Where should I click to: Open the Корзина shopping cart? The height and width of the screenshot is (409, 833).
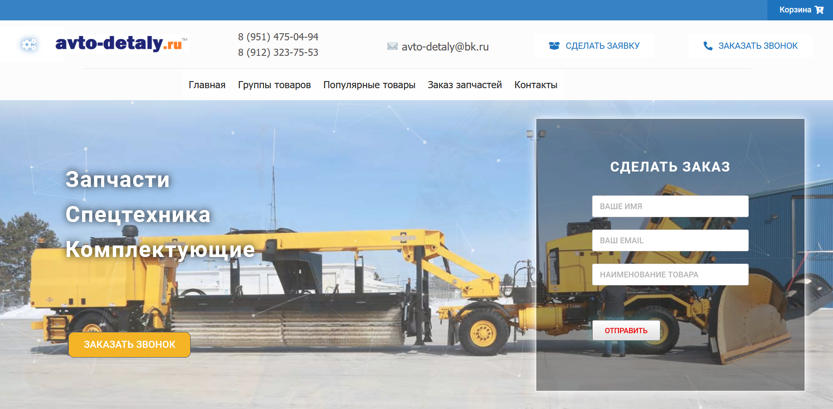[x=800, y=10]
